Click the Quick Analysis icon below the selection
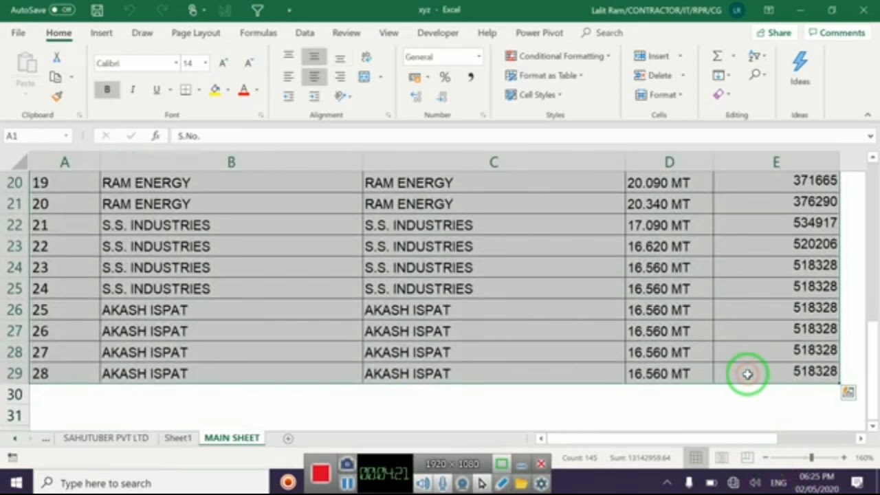This screenshot has height=495, width=880. (848, 392)
